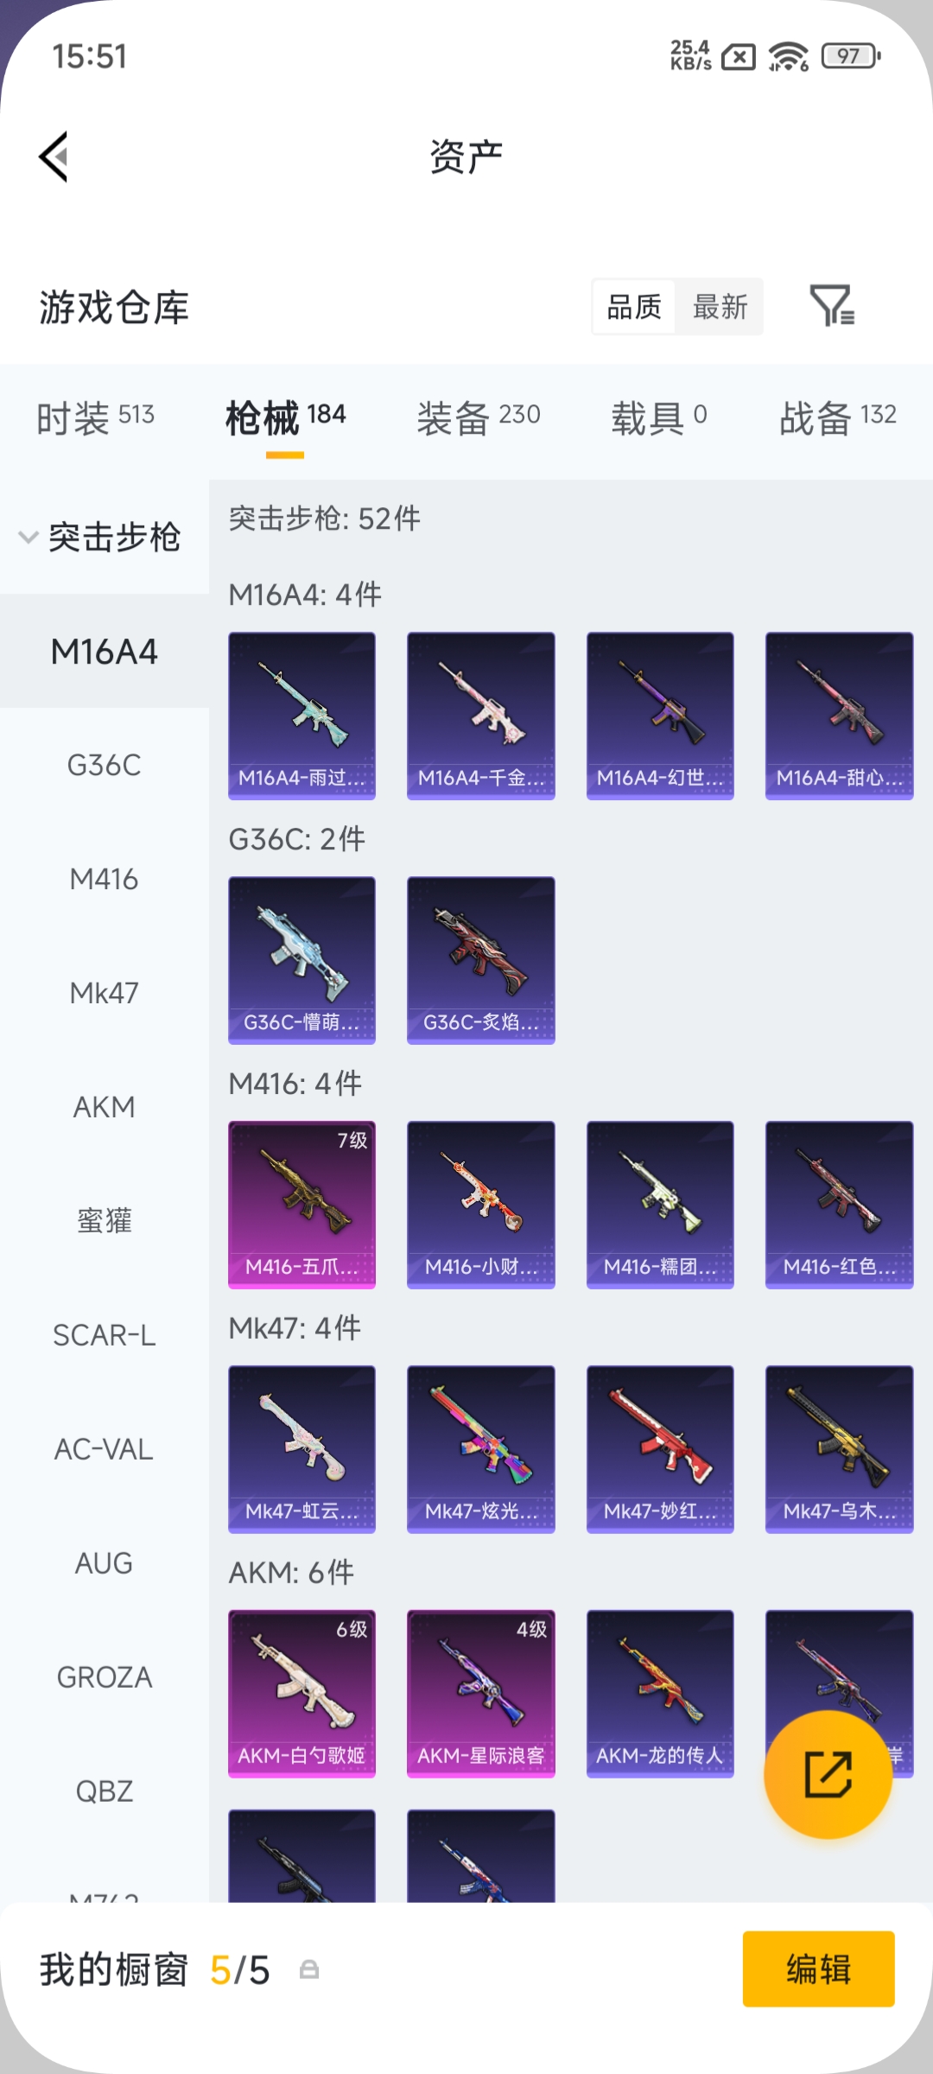The height and width of the screenshot is (2074, 933).
Task: Tap the orange share floating button
Action: click(x=828, y=1774)
